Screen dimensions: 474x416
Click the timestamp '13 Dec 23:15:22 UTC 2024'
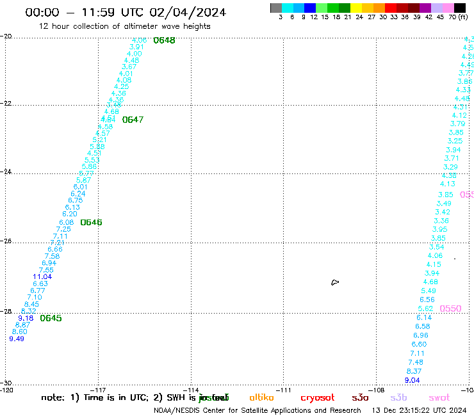[x=420, y=410]
